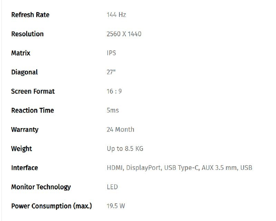This screenshot has height=221, width=276.
Task: Click the Diagonal label
Action: pos(24,72)
